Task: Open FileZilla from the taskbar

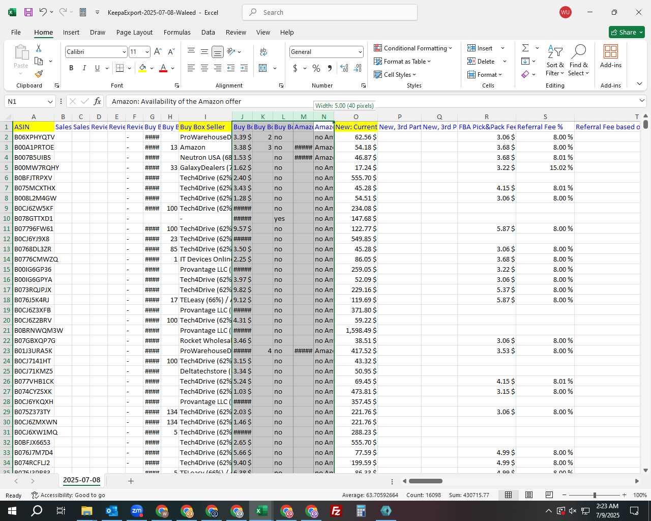Action: [336, 511]
